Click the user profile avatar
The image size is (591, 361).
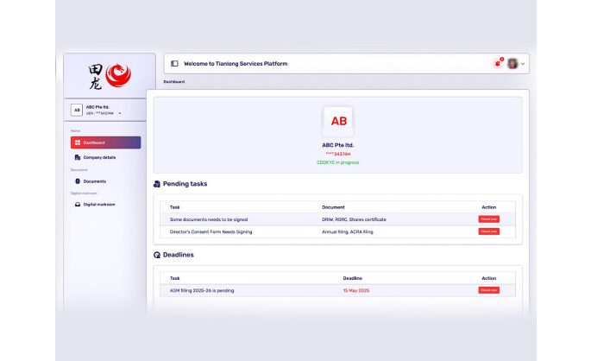(x=512, y=64)
